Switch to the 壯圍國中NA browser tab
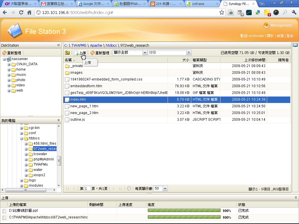This screenshot has width=299, height=224. tap(130, 4)
